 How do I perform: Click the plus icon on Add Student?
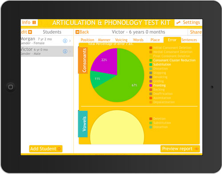coord(59,149)
